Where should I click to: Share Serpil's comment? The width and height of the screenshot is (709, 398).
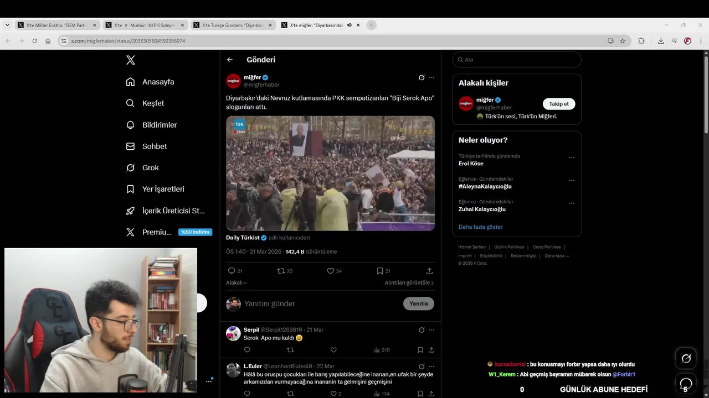tap(431, 349)
